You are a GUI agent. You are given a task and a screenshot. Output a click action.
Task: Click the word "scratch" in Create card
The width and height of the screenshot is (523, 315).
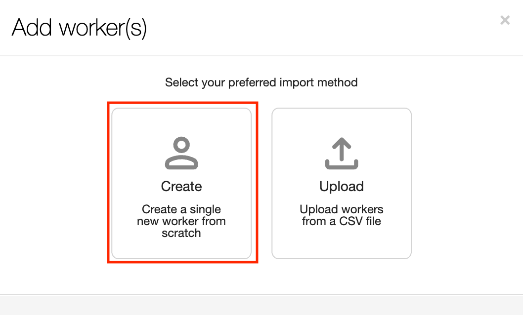click(x=181, y=233)
